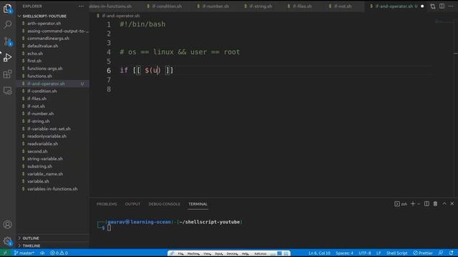Screen dimensions: 458x257
Task: Open terminal launch profile dropdown arrow
Action: pos(419,204)
